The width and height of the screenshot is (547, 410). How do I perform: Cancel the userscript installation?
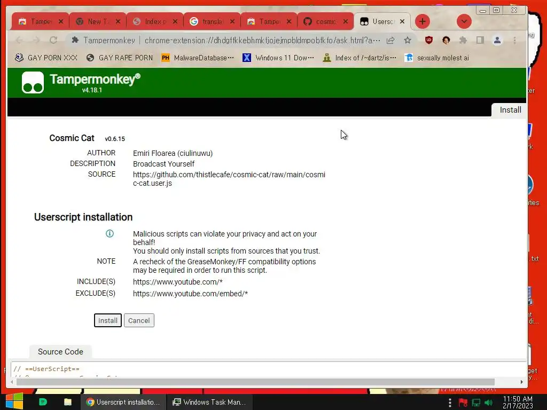(139, 320)
